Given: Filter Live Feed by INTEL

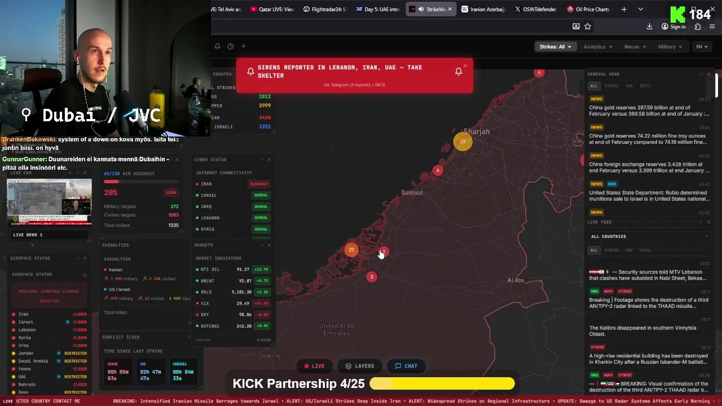Looking at the screenshot, I should tap(645, 250).
